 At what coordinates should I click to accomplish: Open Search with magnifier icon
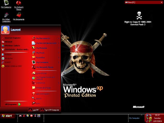click(37, 98)
